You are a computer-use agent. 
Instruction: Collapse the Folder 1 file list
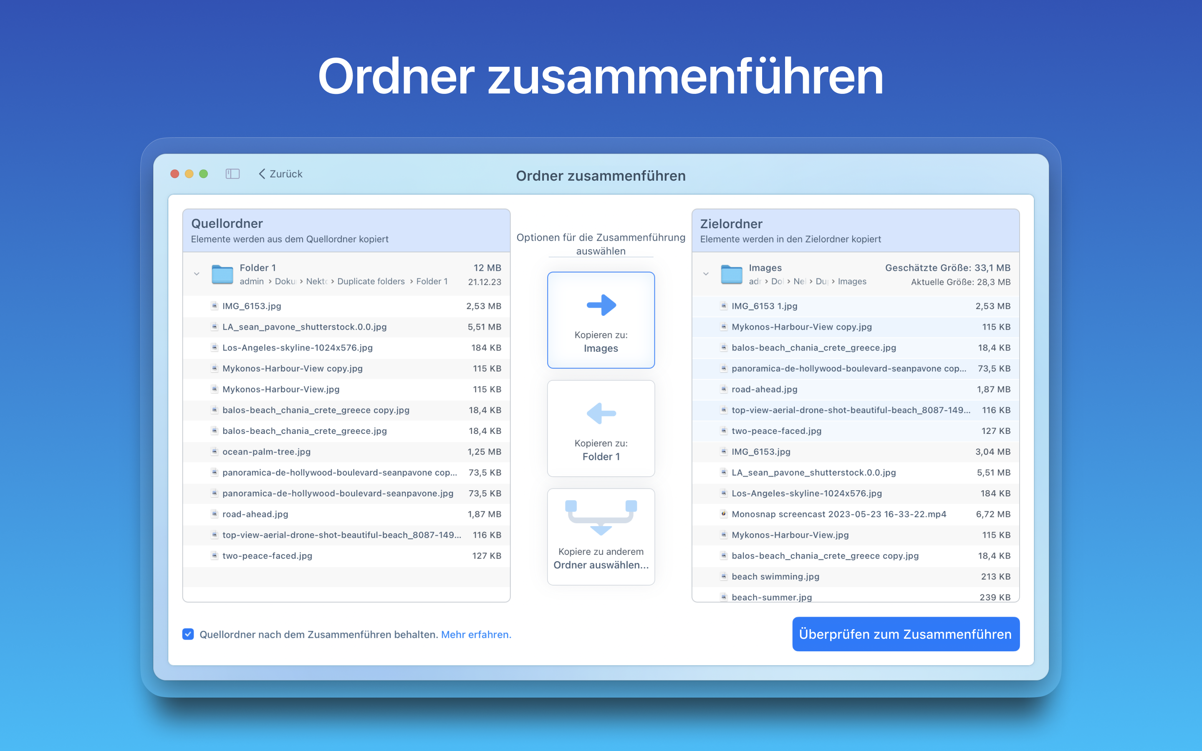click(x=197, y=274)
